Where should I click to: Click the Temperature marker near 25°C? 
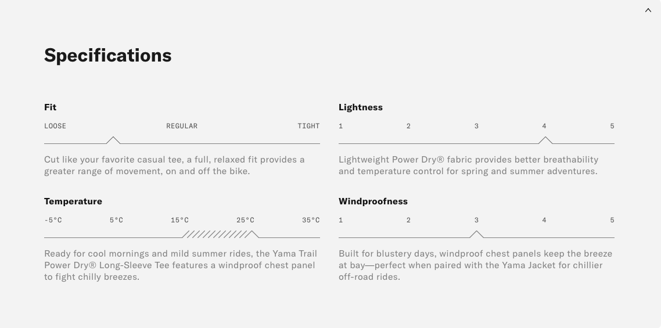tap(252, 234)
